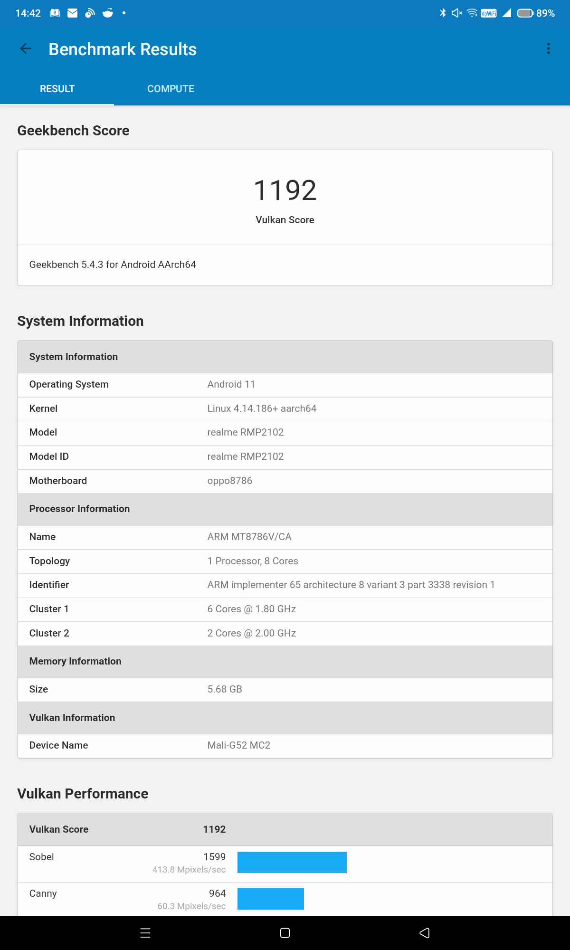Tap the Processor Name ARM MT8786V/CA row
This screenshot has height=950, width=570.
285,537
